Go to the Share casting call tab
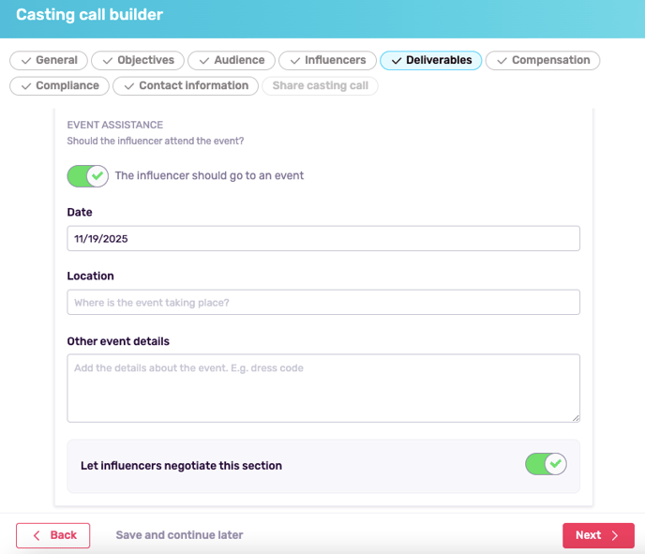645x554 pixels. click(x=320, y=86)
